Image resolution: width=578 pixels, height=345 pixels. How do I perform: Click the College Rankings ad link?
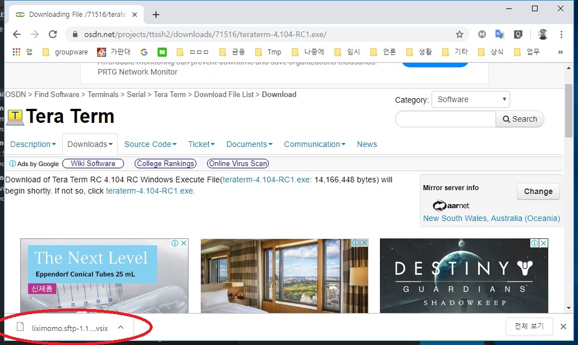(x=166, y=163)
